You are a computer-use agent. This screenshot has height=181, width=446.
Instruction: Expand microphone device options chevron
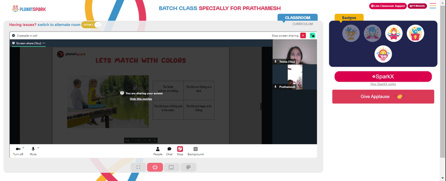(x=38, y=148)
